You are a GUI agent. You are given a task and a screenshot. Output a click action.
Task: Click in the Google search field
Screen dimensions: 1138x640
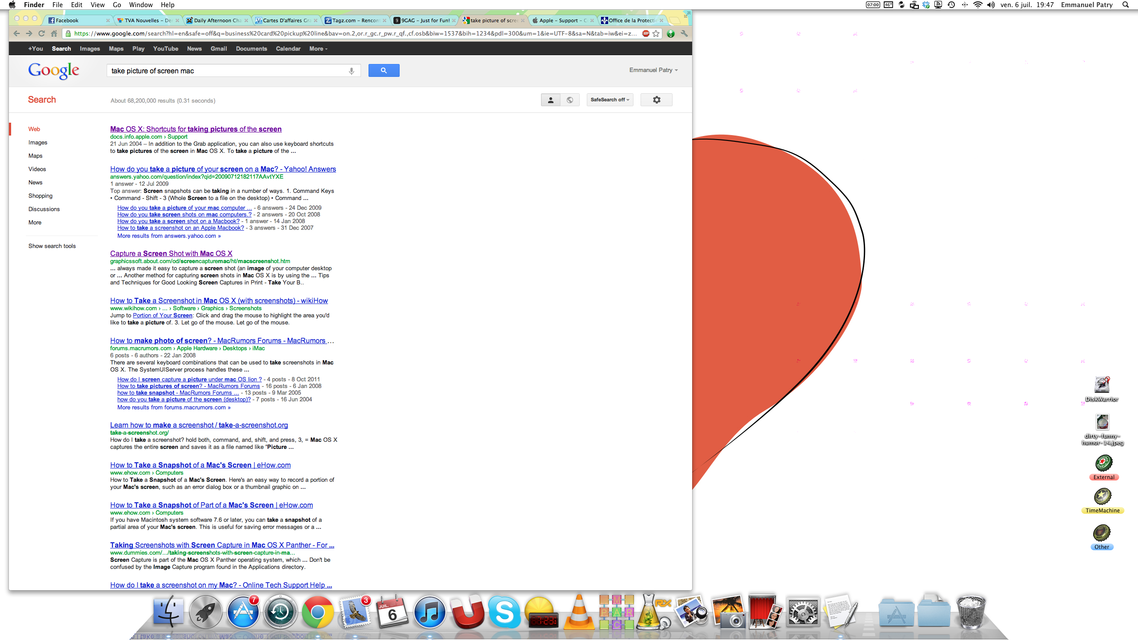coord(227,71)
